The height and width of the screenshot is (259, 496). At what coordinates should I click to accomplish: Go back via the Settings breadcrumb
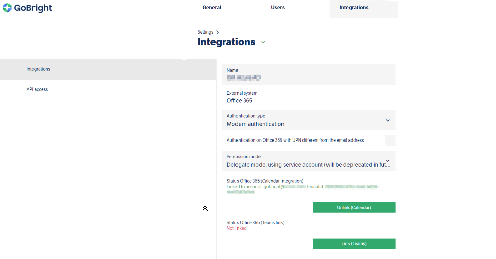click(205, 32)
